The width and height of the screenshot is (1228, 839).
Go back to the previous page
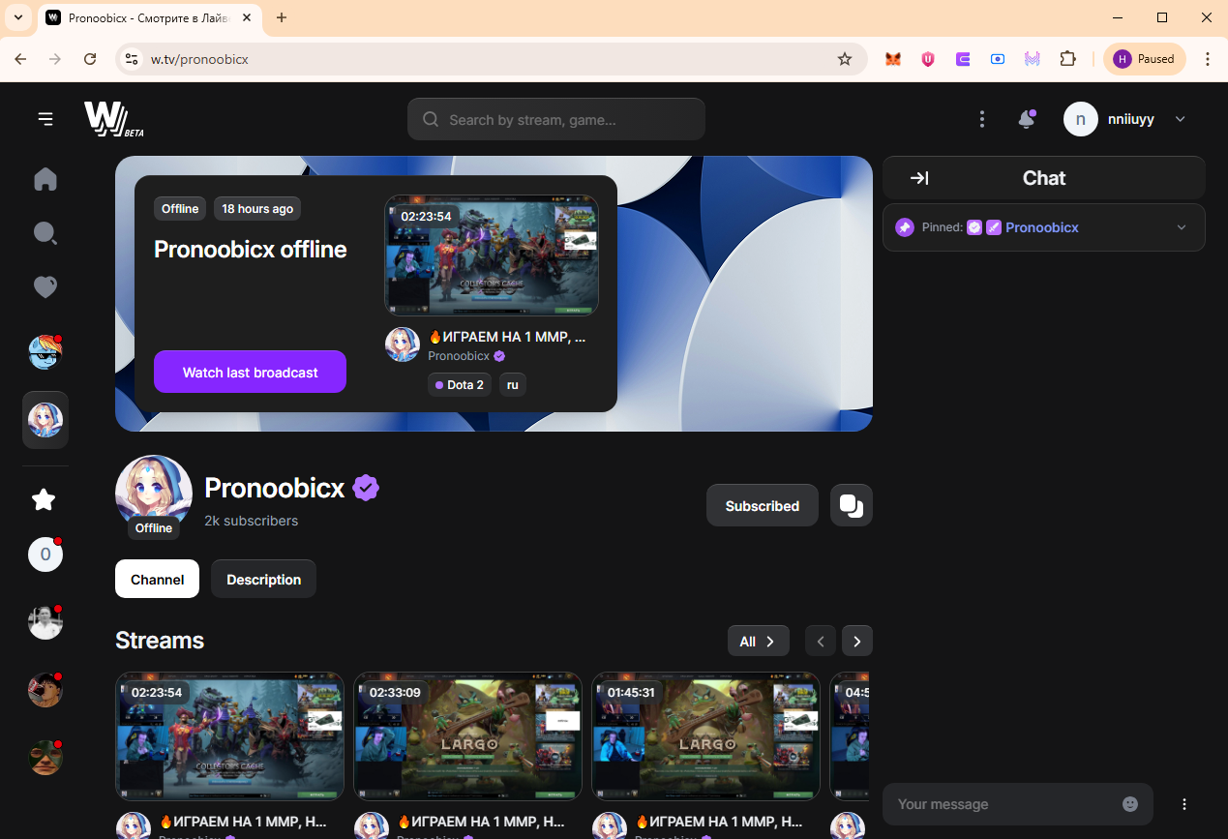[x=20, y=59]
